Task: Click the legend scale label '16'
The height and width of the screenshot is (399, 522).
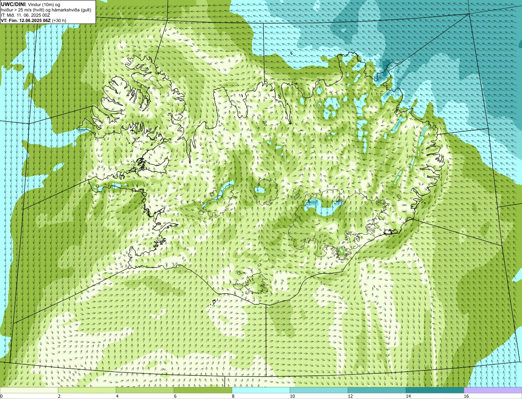Action: click(x=466, y=396)
